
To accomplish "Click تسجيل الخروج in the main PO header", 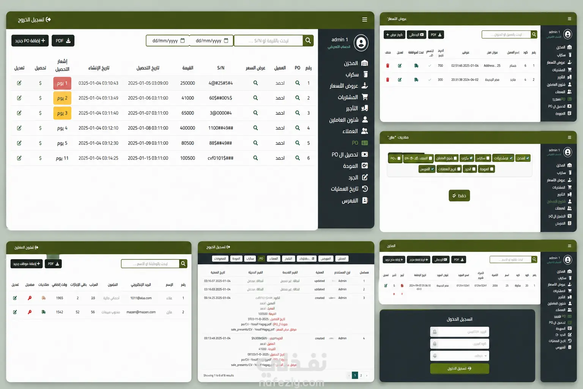I will point(34,19).
